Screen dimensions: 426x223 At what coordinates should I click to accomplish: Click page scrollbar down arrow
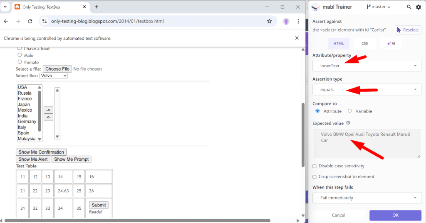tap(303, 216)
